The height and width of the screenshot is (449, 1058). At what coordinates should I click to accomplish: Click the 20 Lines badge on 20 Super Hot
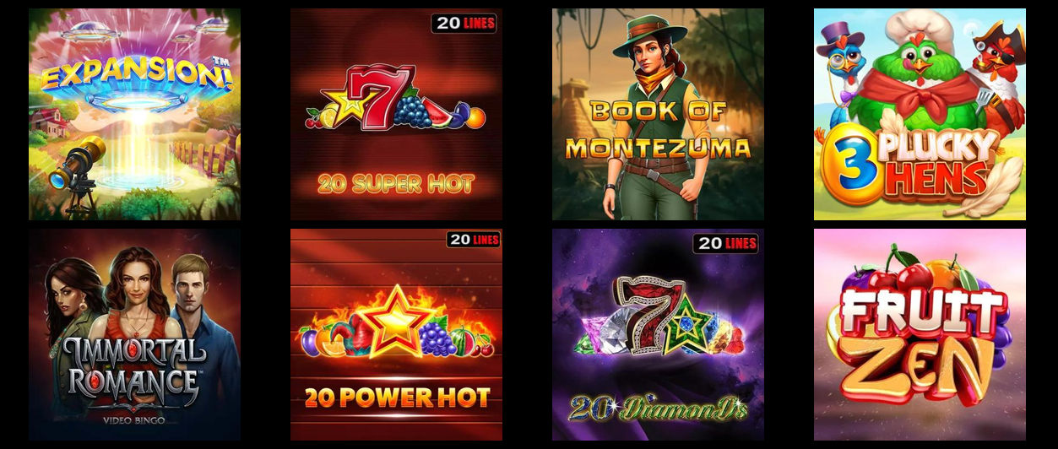coord(464,23)
